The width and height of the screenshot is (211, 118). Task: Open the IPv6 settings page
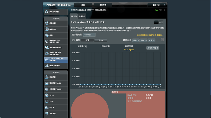pyautogui.click(x=56, y=95)
